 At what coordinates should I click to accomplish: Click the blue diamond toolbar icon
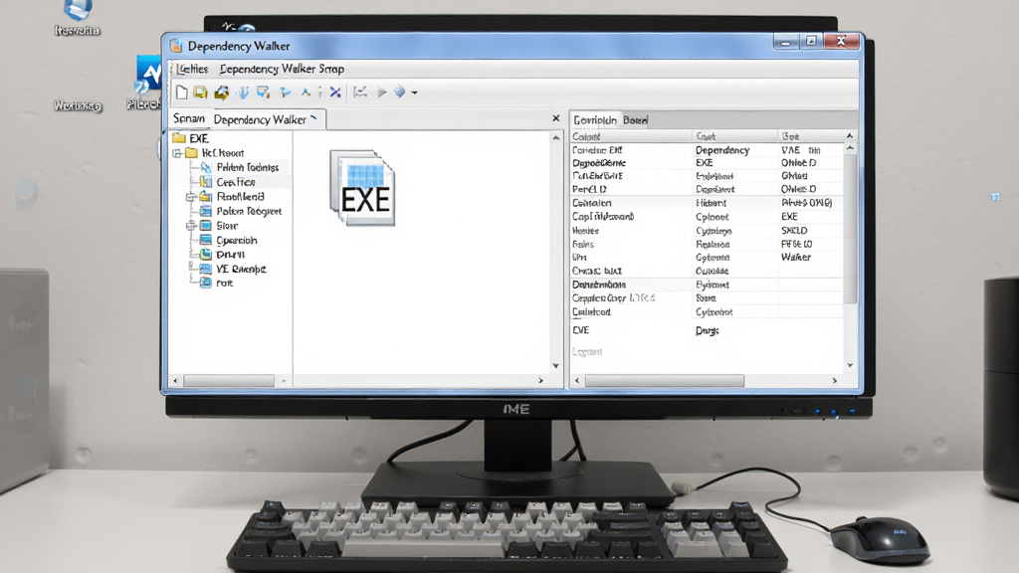coord(400,93)
